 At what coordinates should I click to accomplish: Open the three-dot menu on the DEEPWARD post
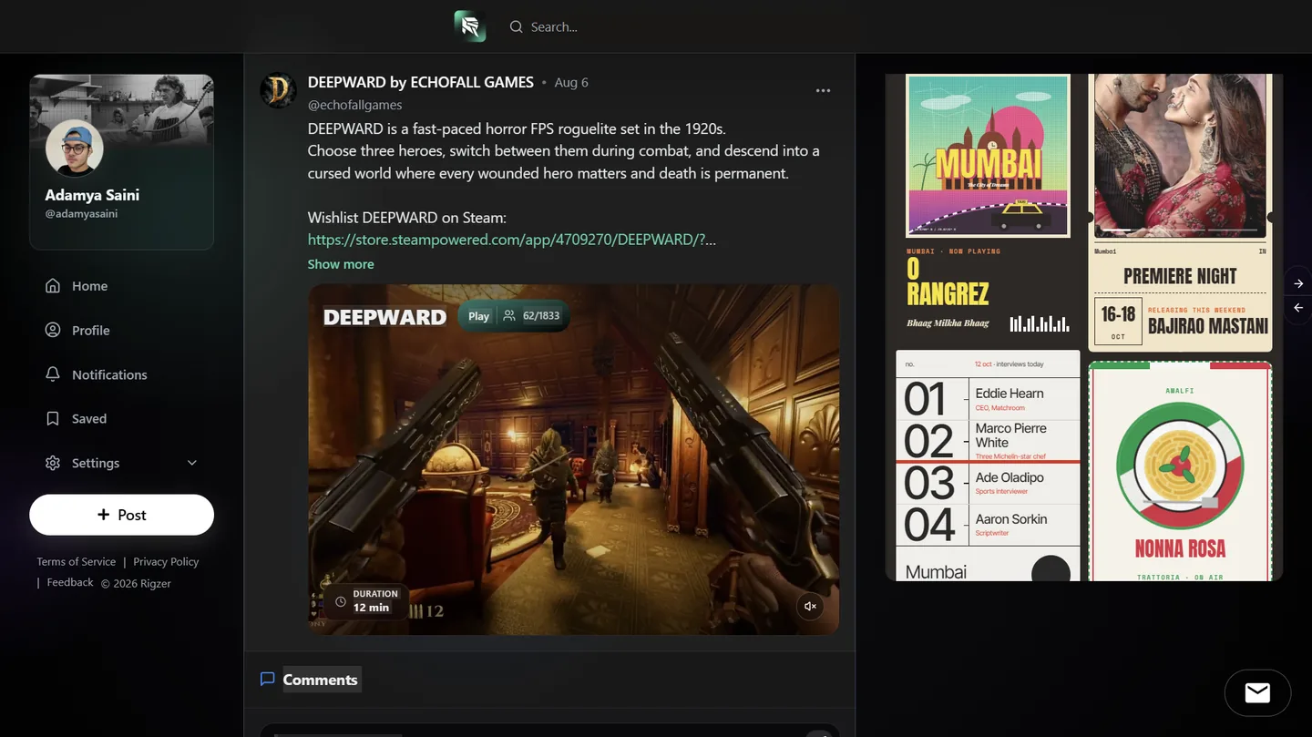click(x=824, y=90)
